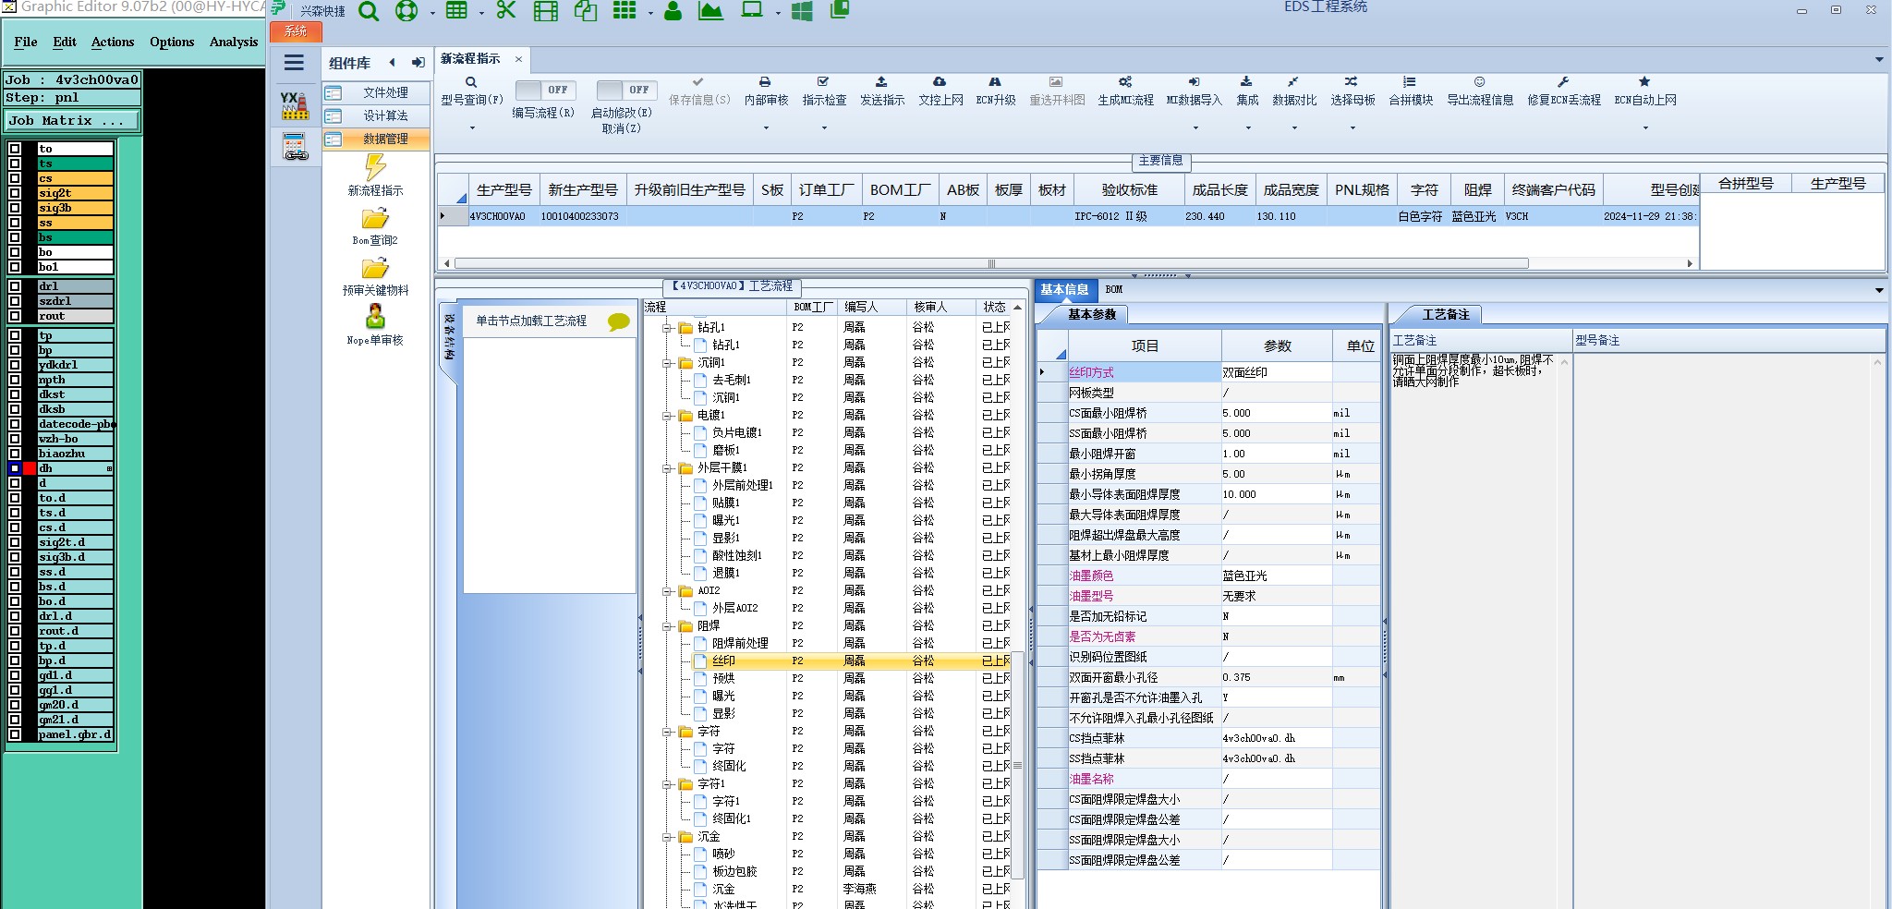Click the 丝印方式 parameter value cell
This screenshot has width=1892, height=909.
[x=1276, y=372]
